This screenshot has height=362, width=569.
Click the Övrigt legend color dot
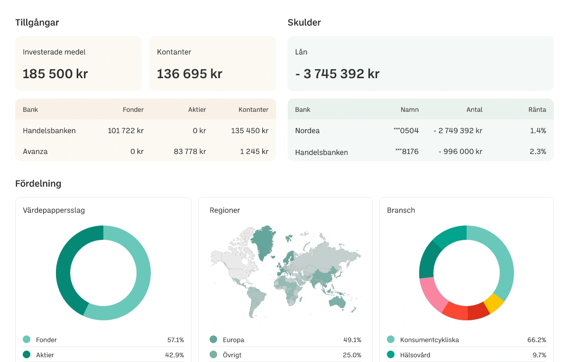point(213,355)
